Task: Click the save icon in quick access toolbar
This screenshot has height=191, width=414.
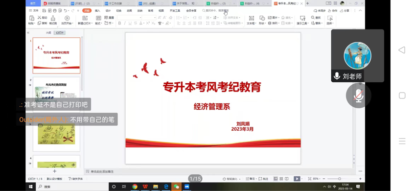Action: 44,11
